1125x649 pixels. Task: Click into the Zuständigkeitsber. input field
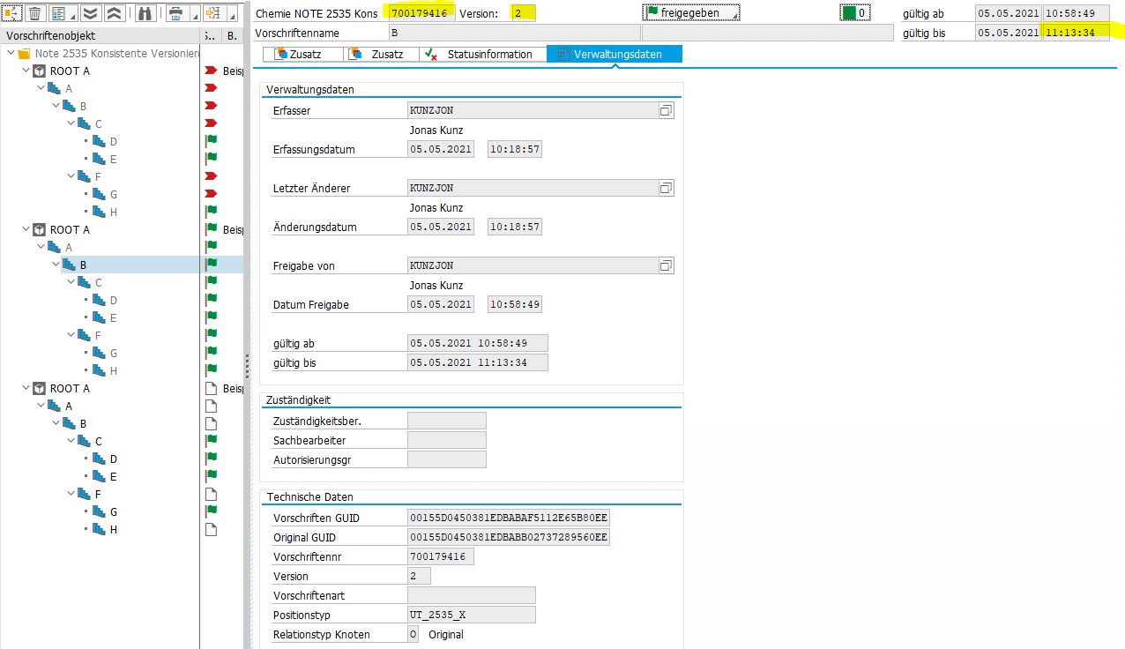click(446, 421)
